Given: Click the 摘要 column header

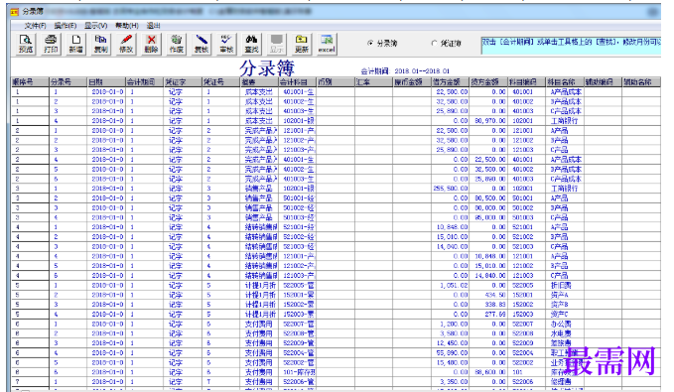Looking at the screenshot, I should (259, 82).
